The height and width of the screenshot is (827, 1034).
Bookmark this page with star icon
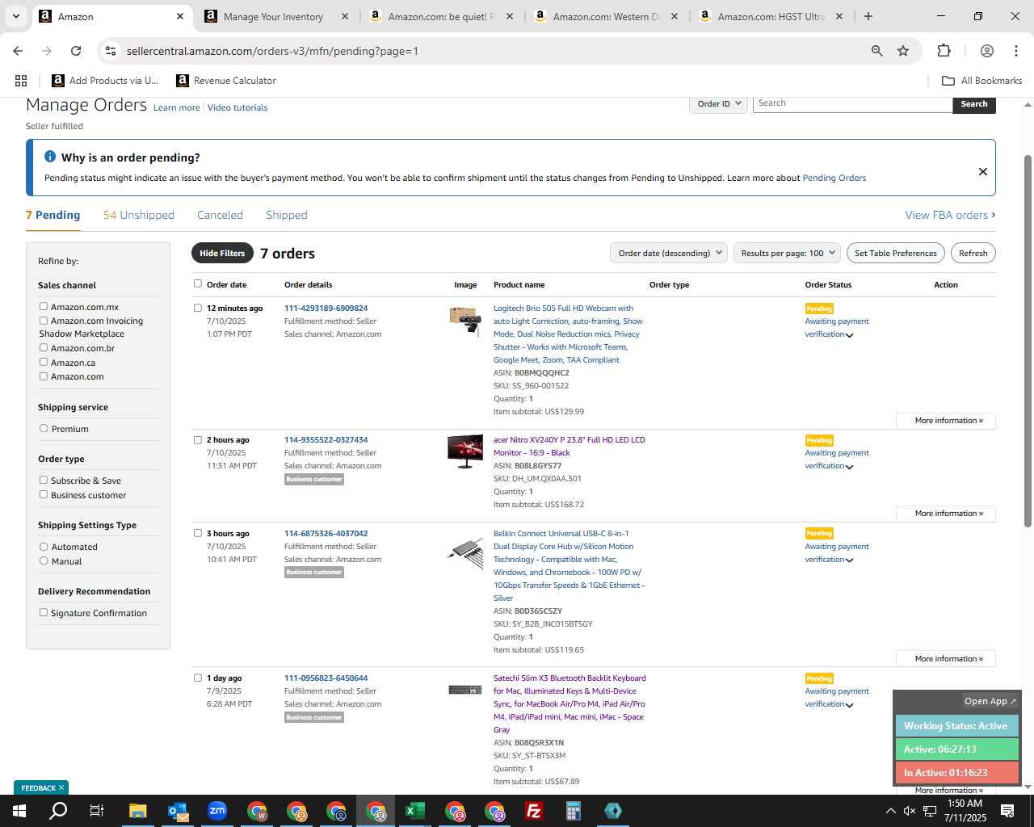[x=903, y=51]
